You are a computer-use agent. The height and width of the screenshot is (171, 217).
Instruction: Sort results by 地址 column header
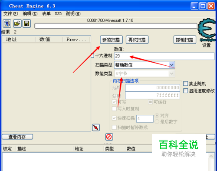pyautogui.click(x=19, y=40)
